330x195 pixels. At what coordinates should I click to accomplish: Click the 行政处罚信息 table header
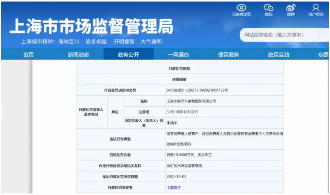pyautogui.click(x=179, y=68)
